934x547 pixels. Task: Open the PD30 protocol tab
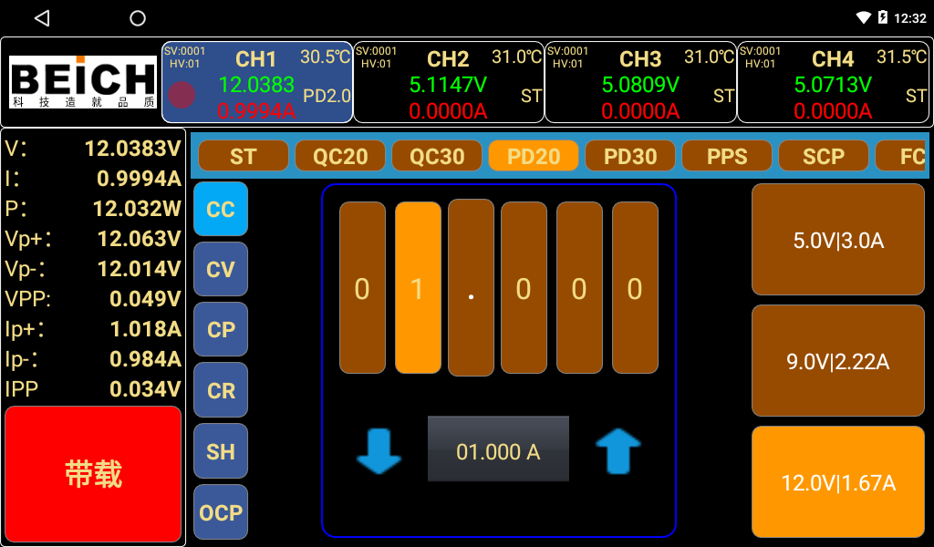pos(630,156)
